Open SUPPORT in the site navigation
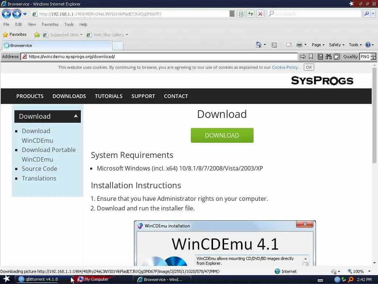Viewport: 378px width, 284px height. click(x=143, y=96)
